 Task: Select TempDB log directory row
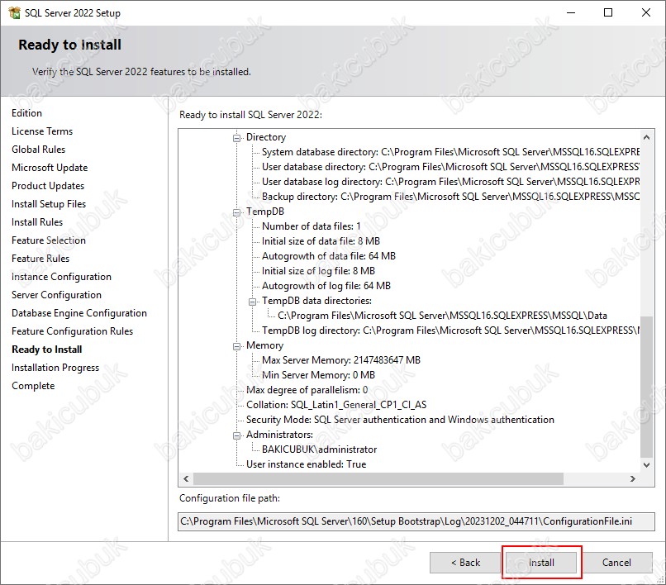[x=450, y=331]
